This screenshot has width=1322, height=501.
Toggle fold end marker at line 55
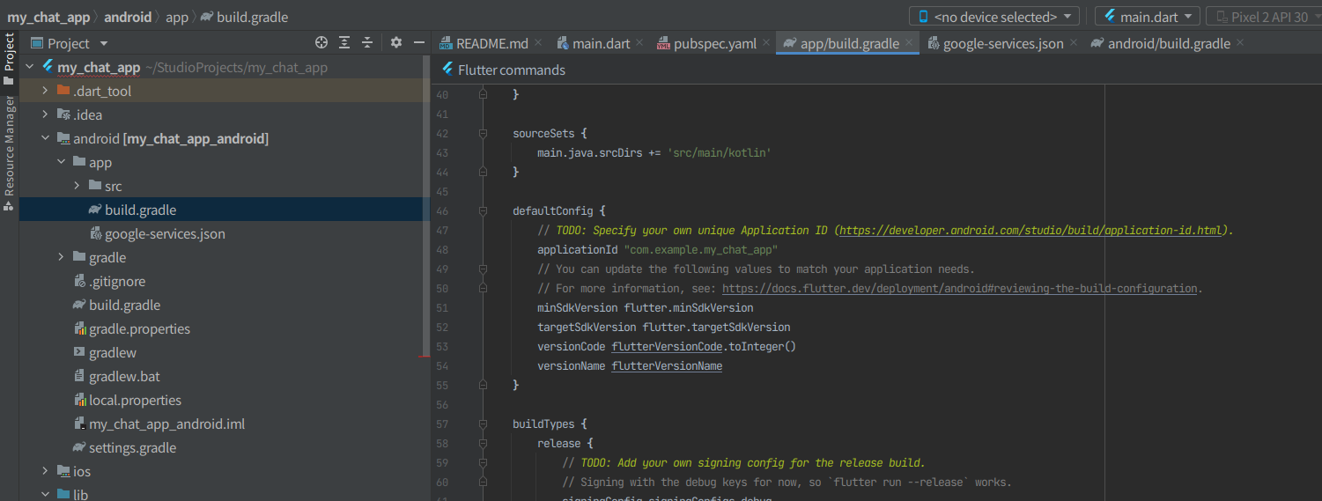tap(483, 386)
